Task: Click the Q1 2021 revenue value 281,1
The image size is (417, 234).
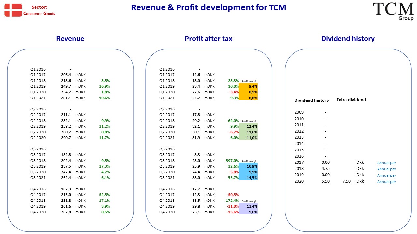Action: coord(66,98)
